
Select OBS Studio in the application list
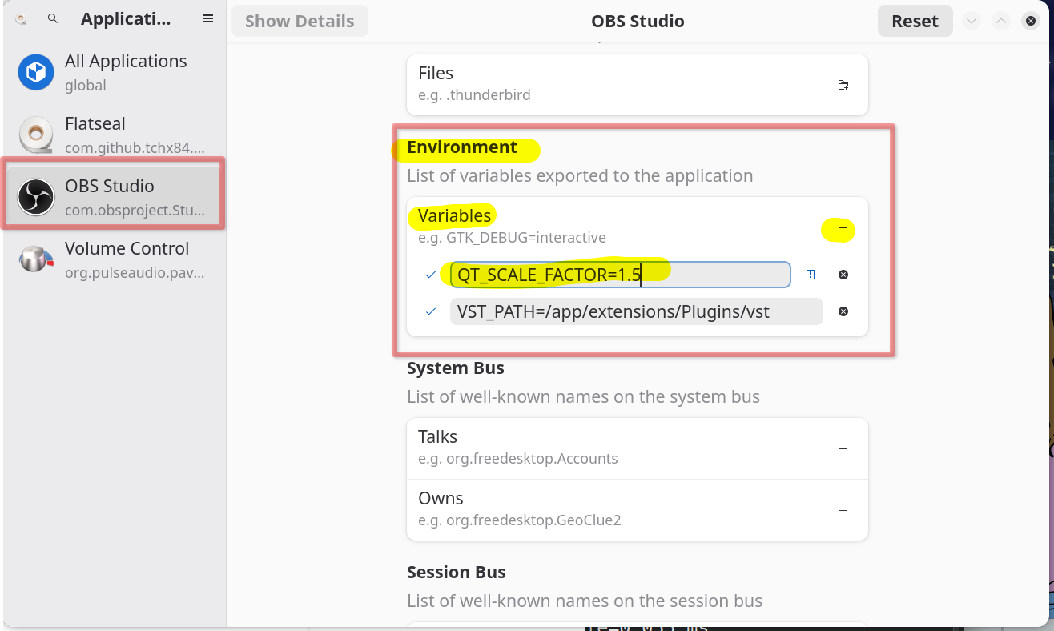[114, 197]
